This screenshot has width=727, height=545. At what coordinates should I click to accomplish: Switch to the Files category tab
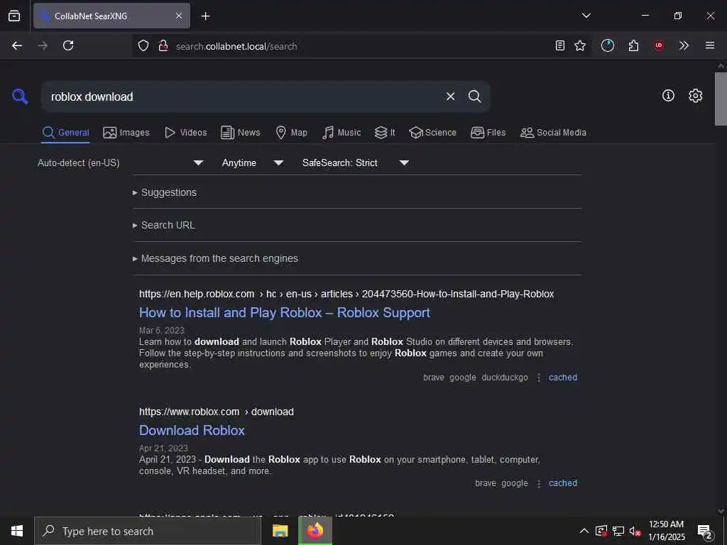488,133
